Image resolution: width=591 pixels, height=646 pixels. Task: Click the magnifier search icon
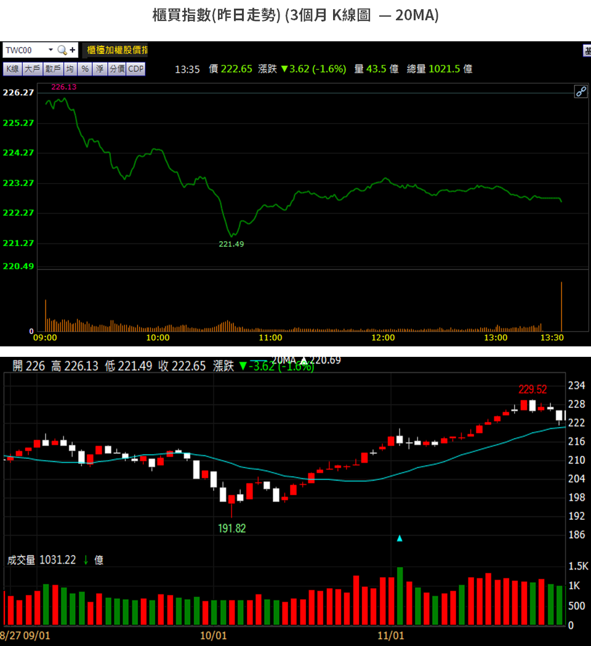pyautogui.click(x=62, y=50)
